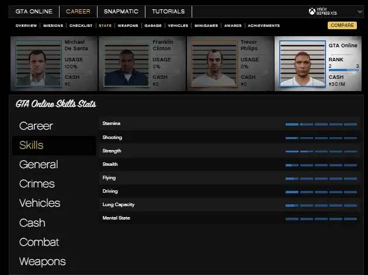This screenshot has height=275, width=368.
Task: Select the MISSIONS sub-menu item
Action: [53, 26]
